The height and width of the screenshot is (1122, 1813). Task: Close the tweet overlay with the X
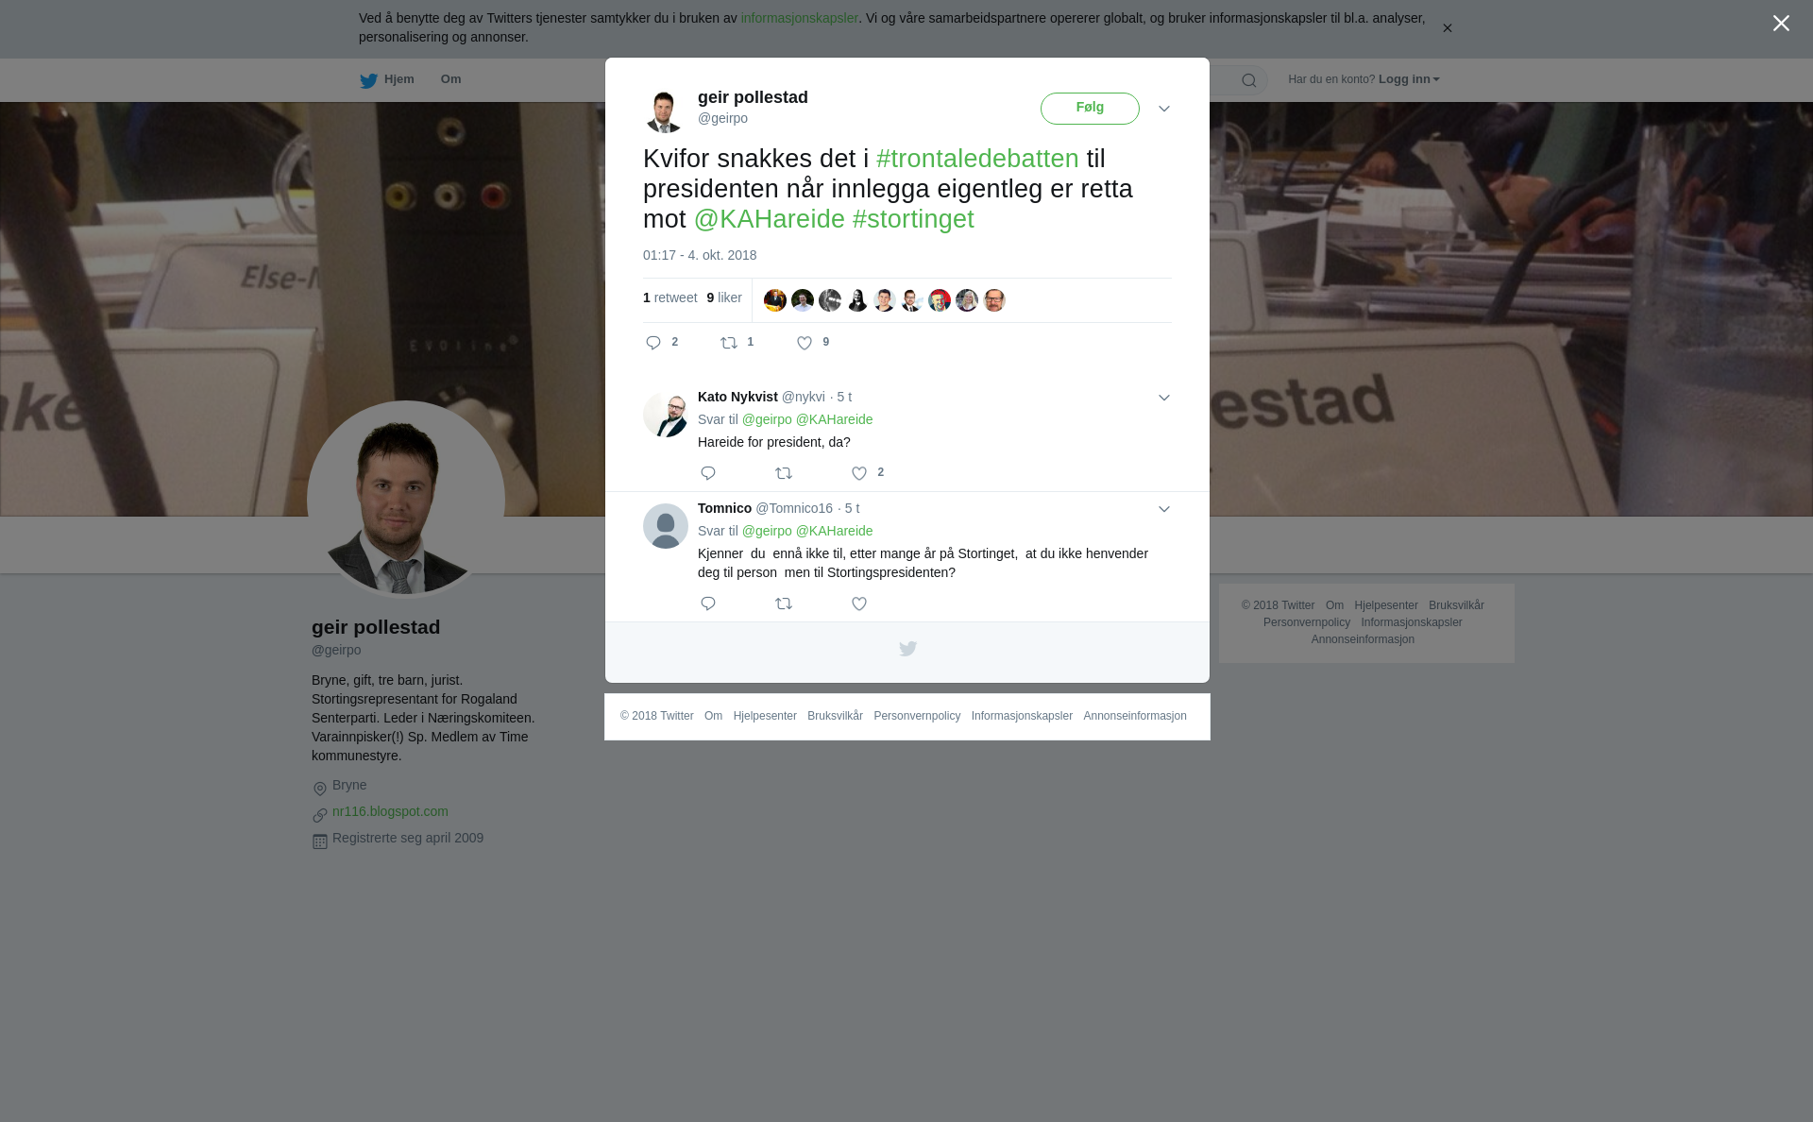pos(1781,24)
